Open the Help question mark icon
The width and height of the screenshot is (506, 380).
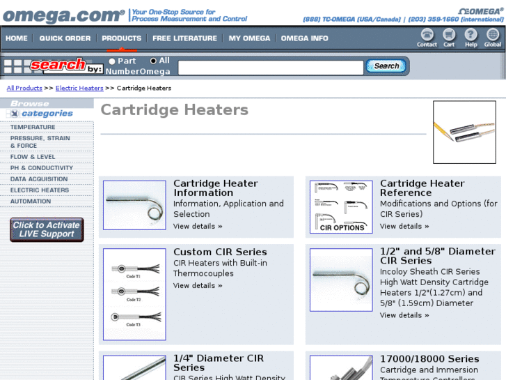click(x=471, y=38)
